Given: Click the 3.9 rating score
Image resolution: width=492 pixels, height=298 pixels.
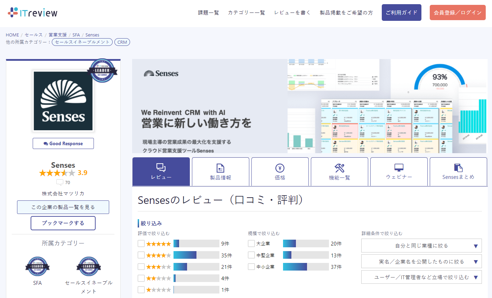Looking at the screenshot, I should click(x=82, y=173).
